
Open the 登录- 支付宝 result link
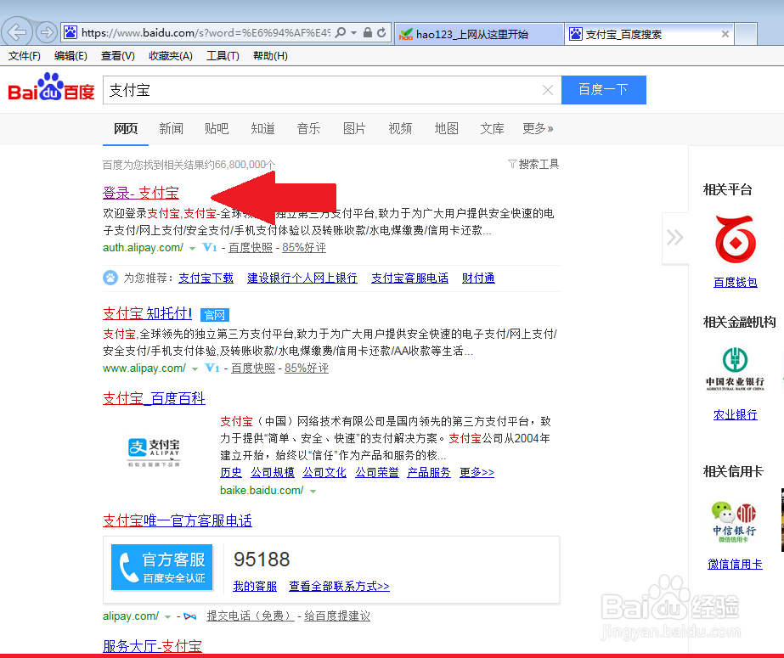pyautogui.click(x=140, y=193)
